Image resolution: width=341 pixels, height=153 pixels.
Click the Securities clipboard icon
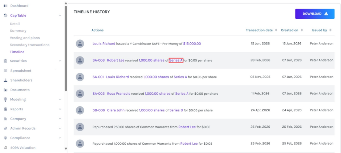[x=5, y=61]
